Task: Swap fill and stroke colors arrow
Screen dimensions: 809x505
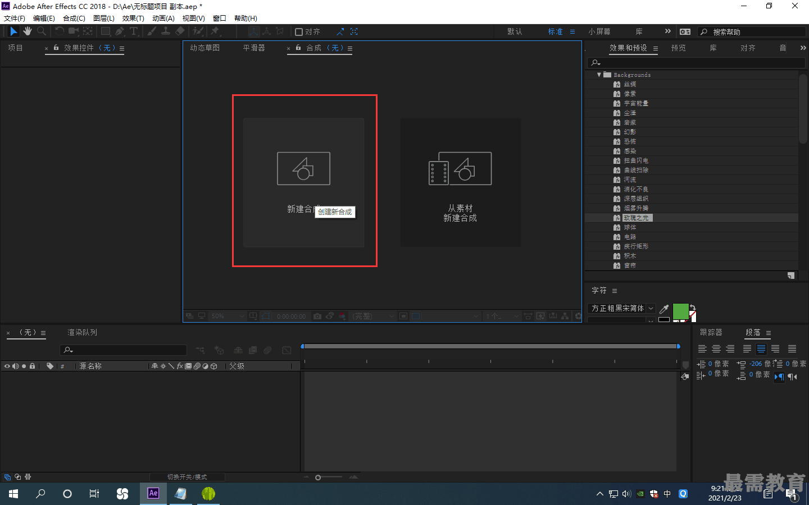Action: (693, 307)
